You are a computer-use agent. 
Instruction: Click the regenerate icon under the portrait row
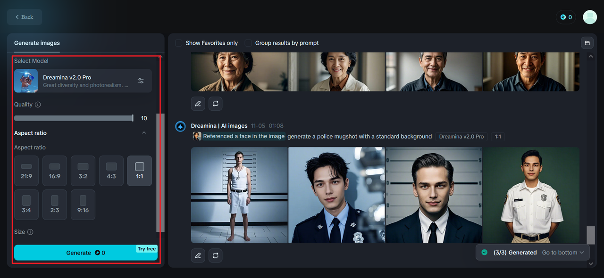(x=215, y=104)
